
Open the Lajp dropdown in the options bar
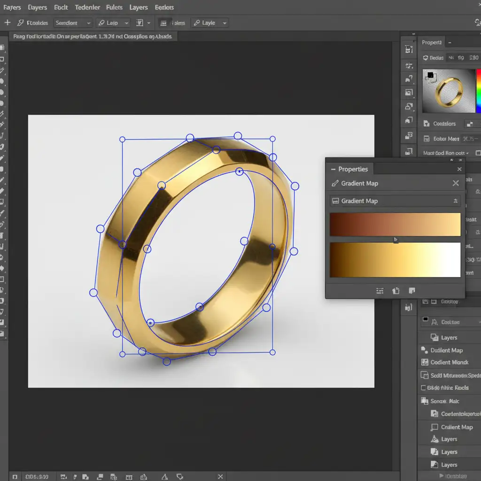click(113, 23)
